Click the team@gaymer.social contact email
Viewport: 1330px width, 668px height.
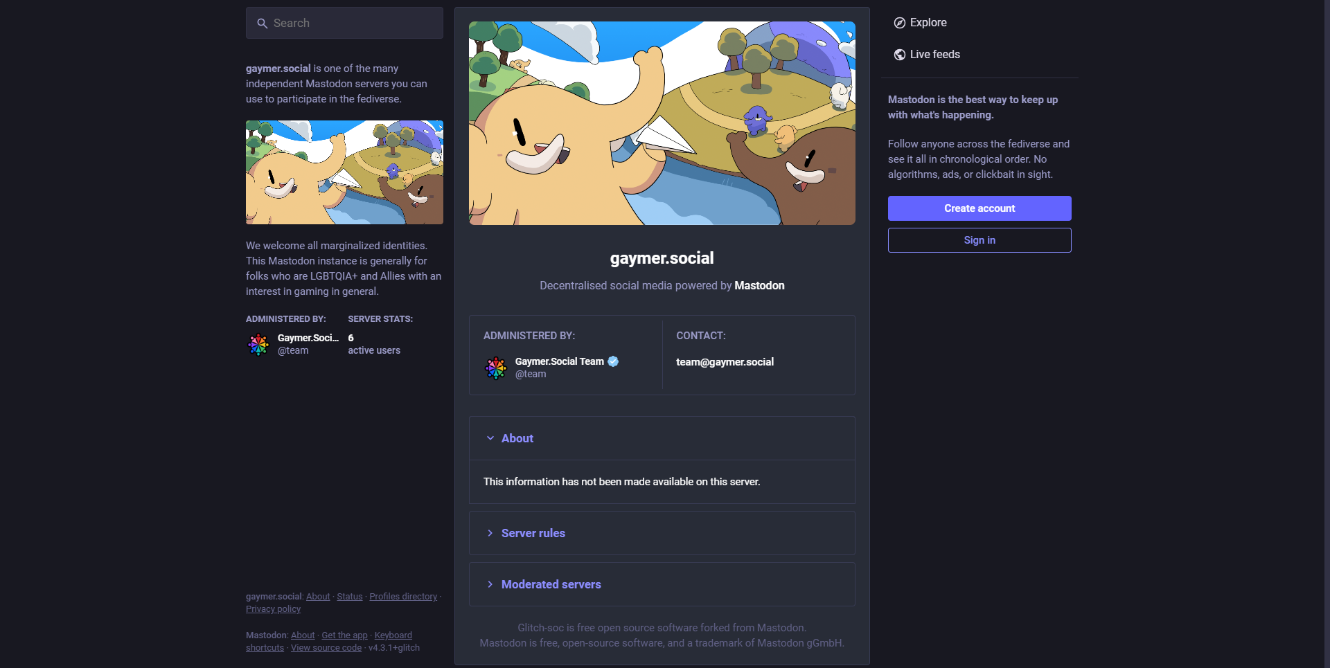coord(725,362)
